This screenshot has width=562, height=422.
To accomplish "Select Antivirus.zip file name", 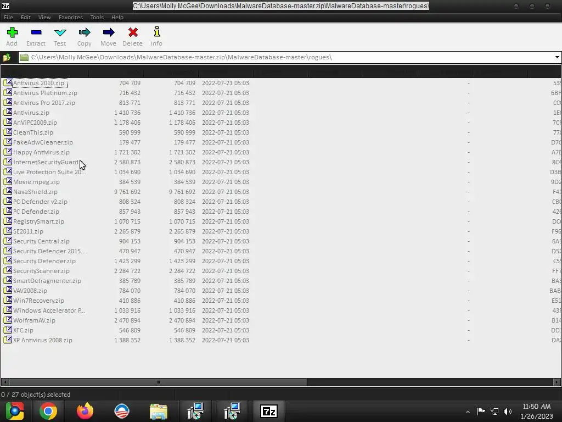I will (x=31, y=112).
